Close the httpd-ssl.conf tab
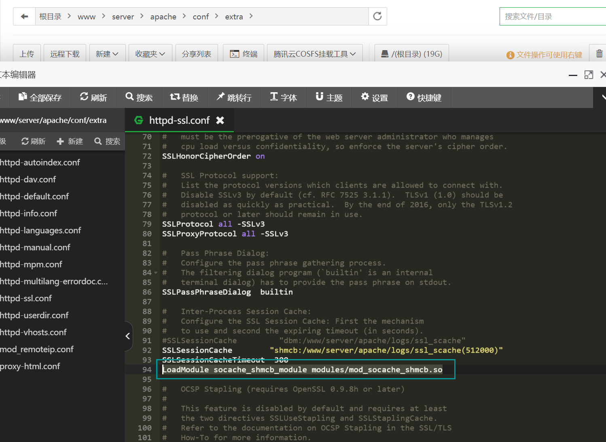 [220, 120]
